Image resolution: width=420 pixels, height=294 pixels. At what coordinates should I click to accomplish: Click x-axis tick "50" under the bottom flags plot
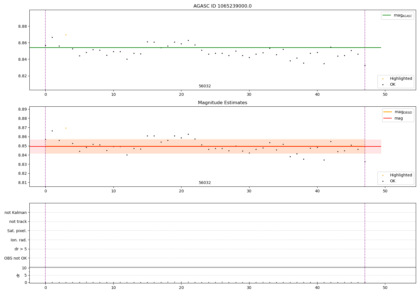click(385, 288)
